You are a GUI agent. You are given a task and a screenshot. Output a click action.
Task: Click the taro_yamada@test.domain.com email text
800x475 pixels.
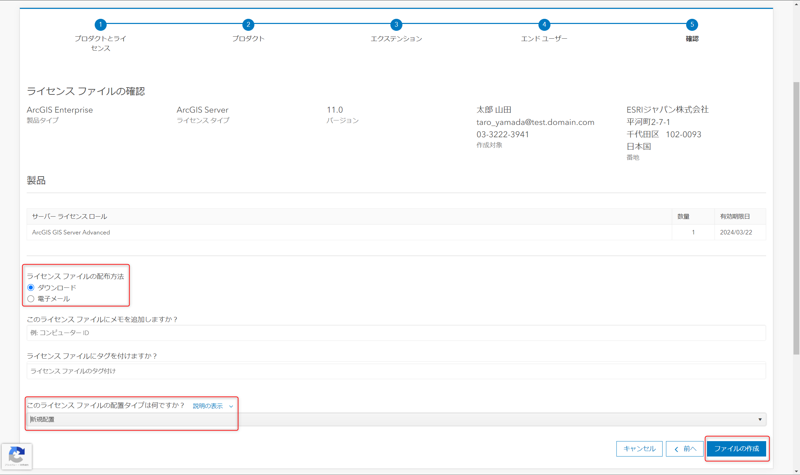(x=535, y=122)
